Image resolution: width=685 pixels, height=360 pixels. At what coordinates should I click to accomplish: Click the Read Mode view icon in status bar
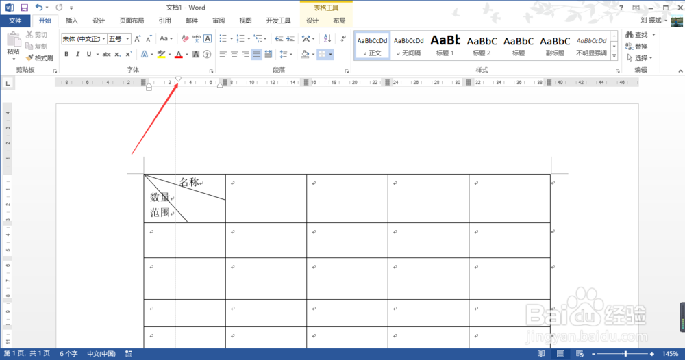point(541,354)
